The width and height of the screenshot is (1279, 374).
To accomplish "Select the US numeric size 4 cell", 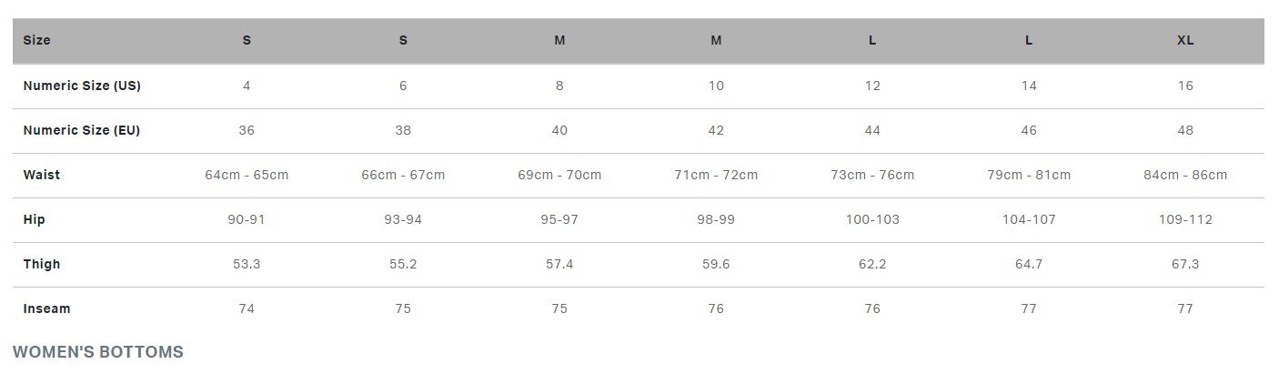I will tap(247, 86).
